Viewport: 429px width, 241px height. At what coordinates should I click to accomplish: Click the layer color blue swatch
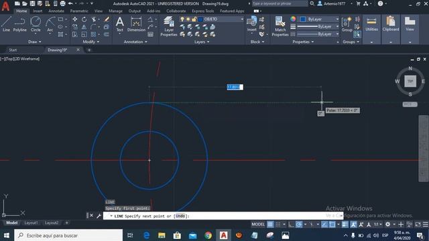pyautogui.click(x=200, y=19)
